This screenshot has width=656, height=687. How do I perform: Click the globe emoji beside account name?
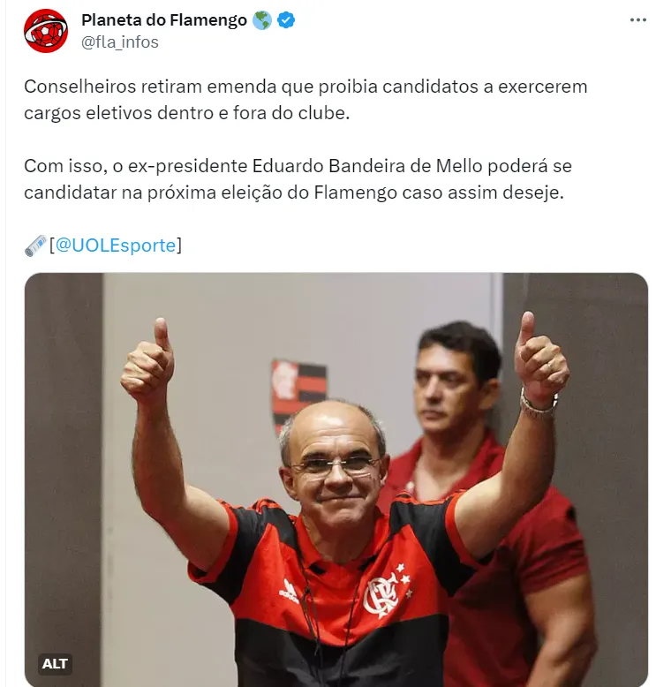click(x=262, y=20)
